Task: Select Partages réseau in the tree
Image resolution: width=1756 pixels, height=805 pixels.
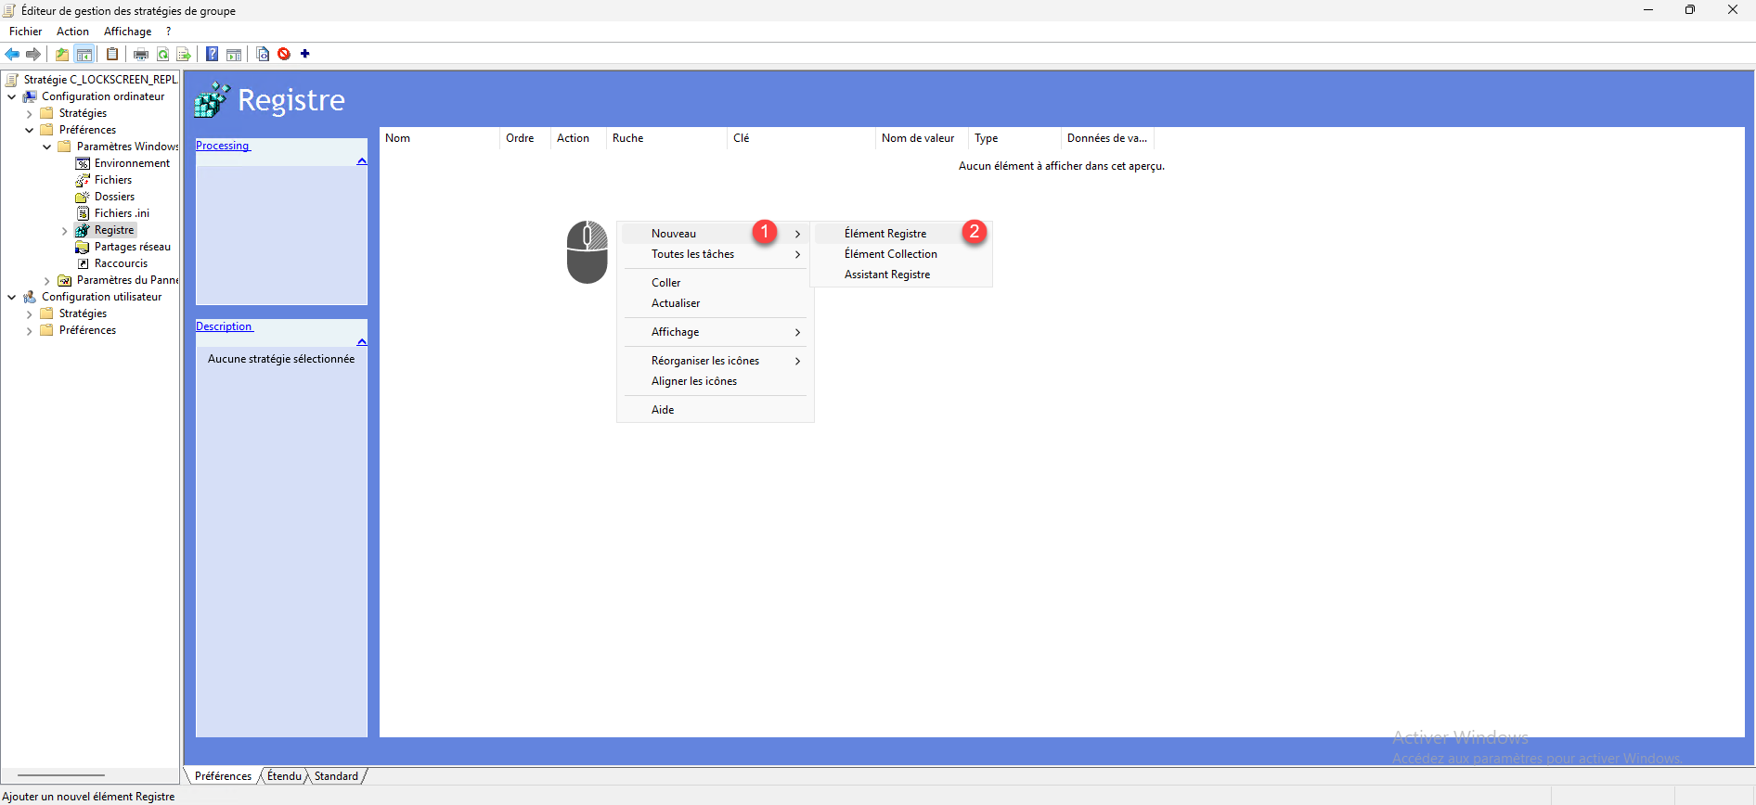Action: [x=132, y=247]
